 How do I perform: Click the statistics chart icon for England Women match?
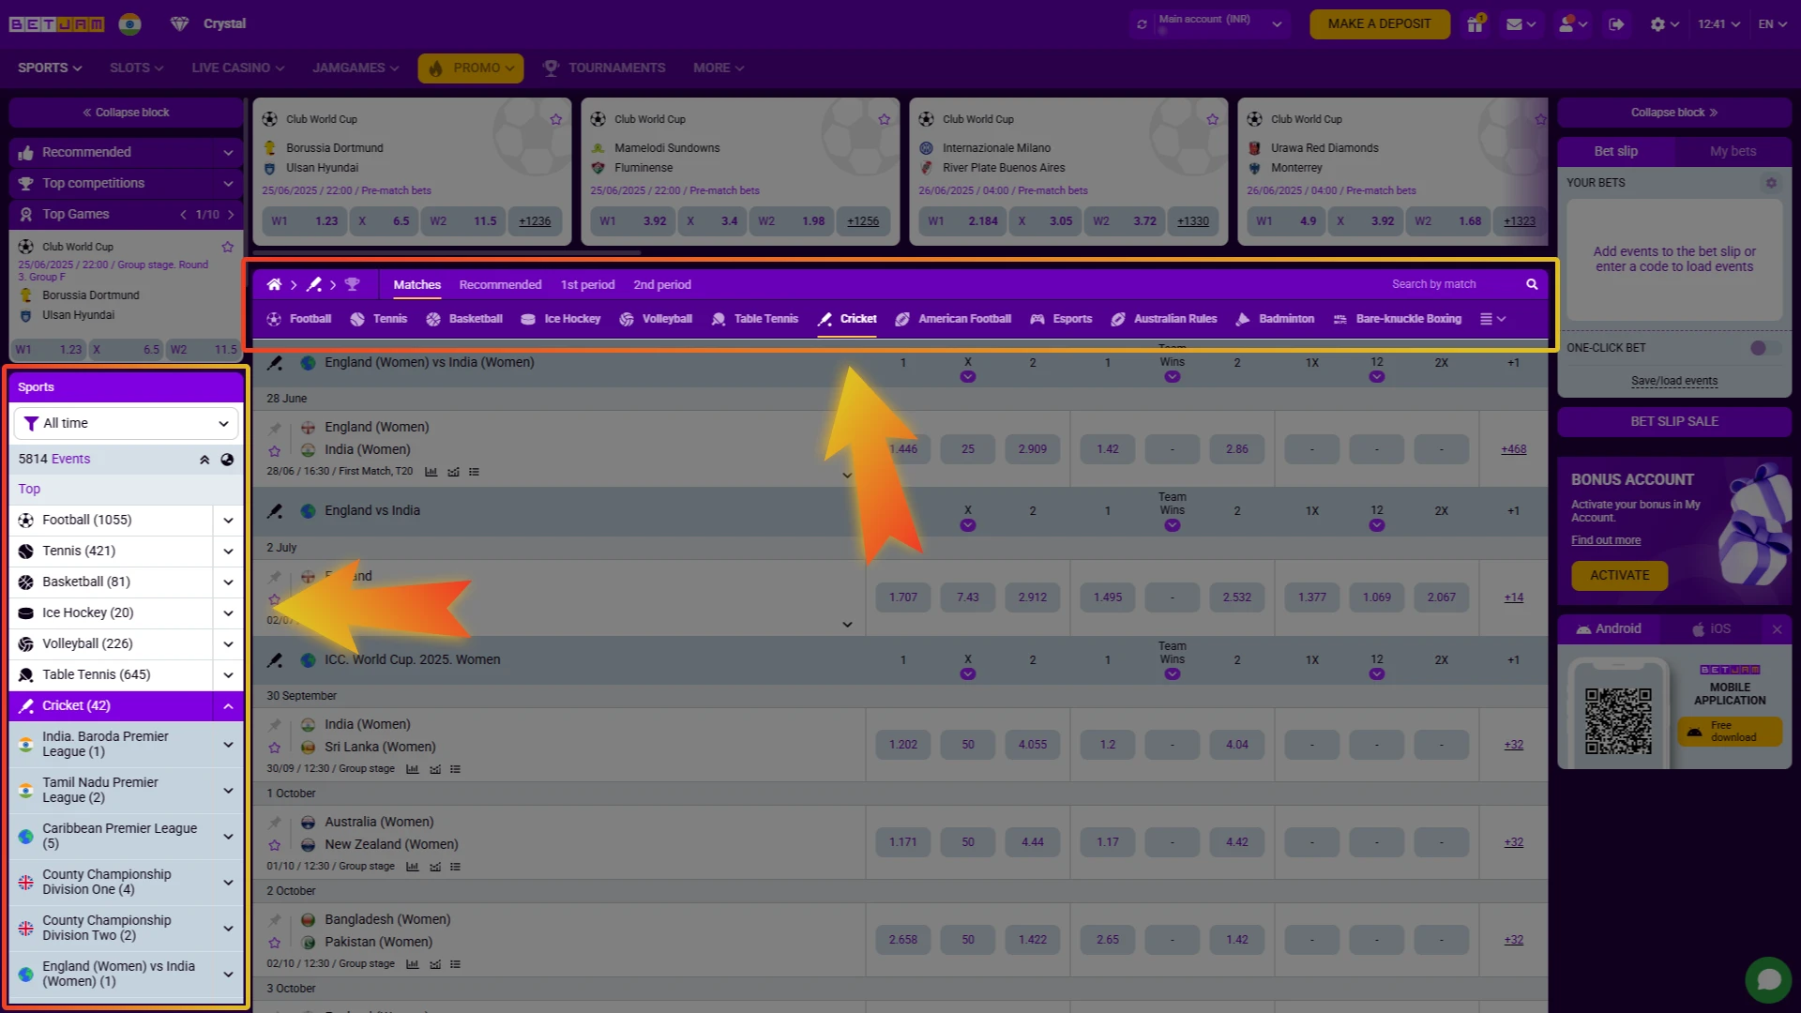point(431,472)
